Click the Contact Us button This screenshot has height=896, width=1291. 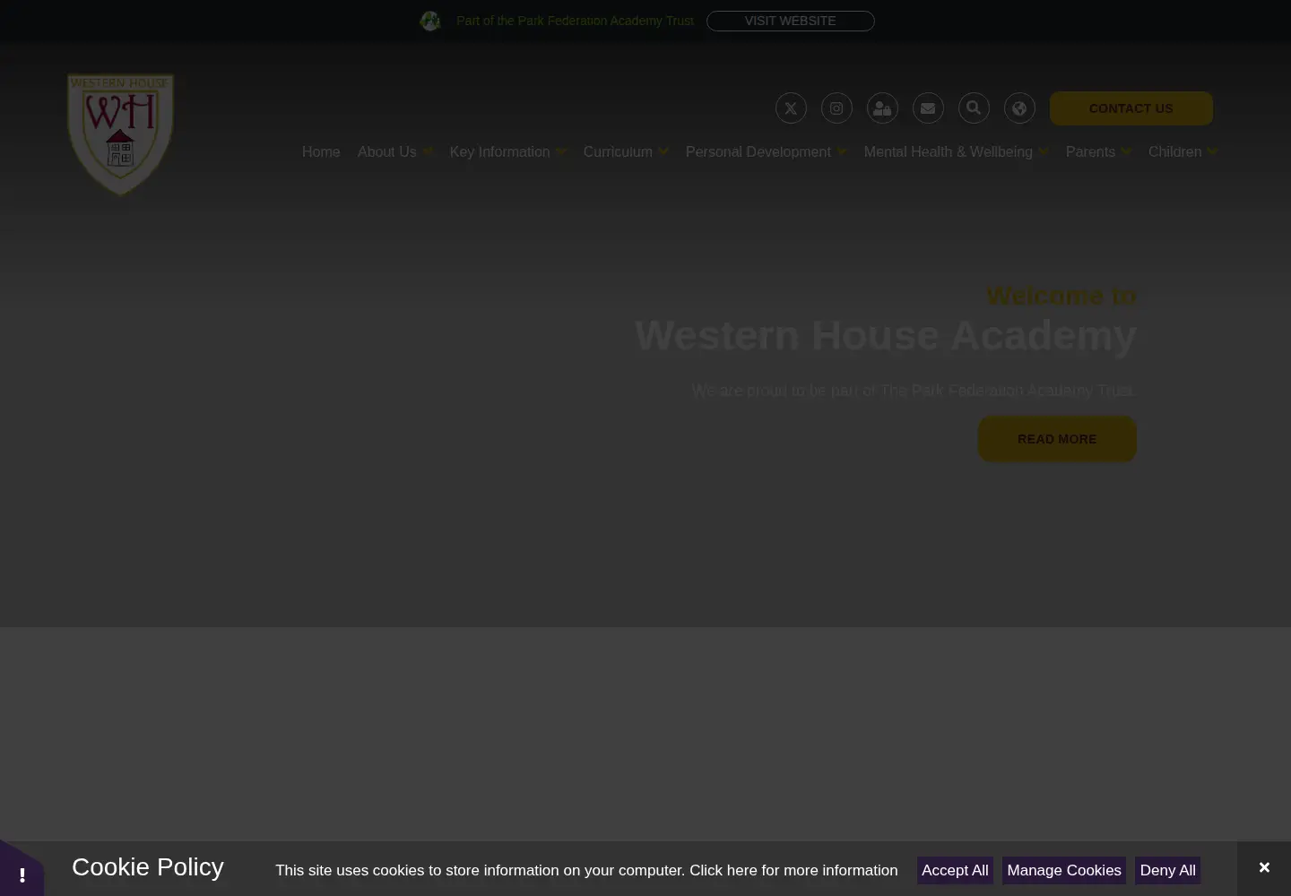[x=1131, y=108]
